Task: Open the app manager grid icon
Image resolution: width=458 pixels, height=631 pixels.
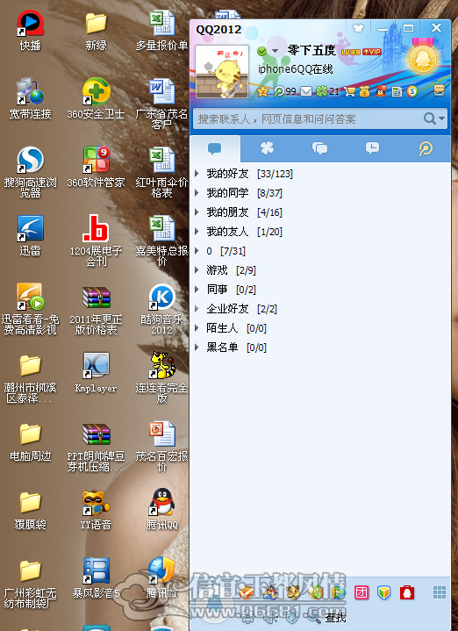Action: [439, 592]
